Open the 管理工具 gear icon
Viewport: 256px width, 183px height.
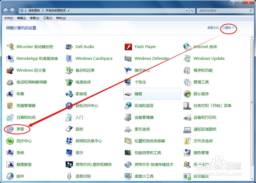[x=187, y=82]
